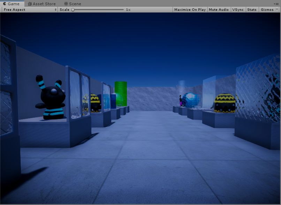Click the Scale slider handle
Viewport: 281px width, 205px height.
73,10
